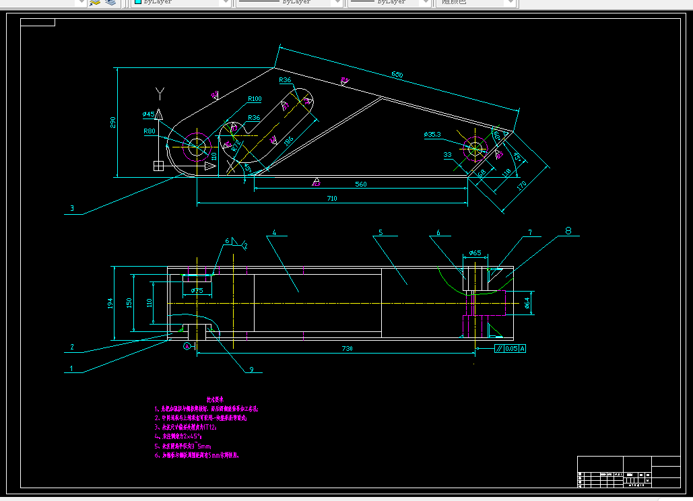Select part callout number 9
This screenshot has height=501, width=693.
click(251, 369)
